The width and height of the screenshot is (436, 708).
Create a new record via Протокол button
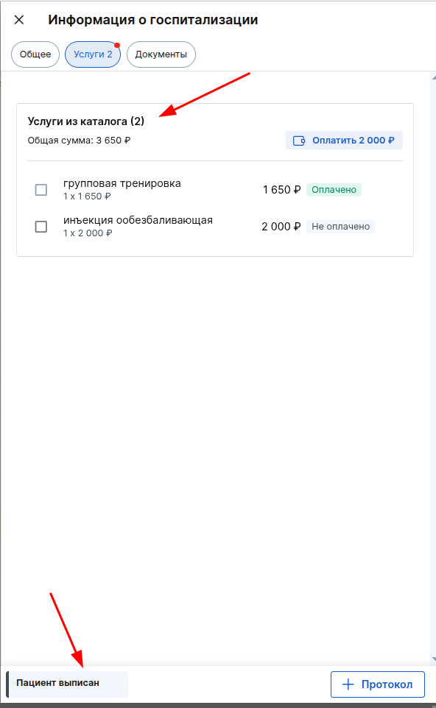[x=378, y=684]
